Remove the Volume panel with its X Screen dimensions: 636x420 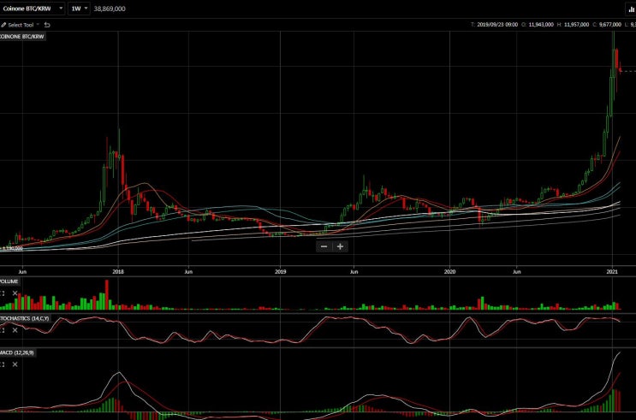(15, 293)
